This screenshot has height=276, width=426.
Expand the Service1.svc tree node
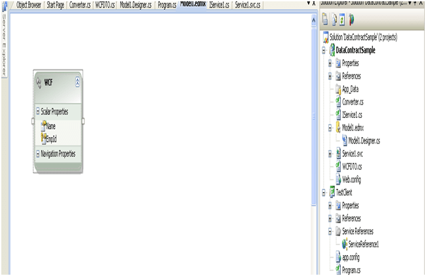coord(330,153)
